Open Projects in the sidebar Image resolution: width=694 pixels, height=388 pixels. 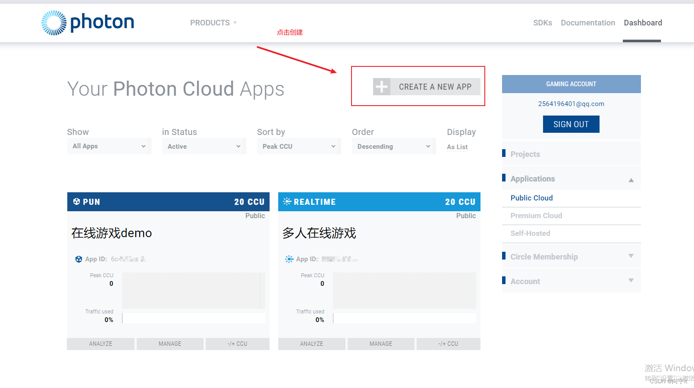572,154
